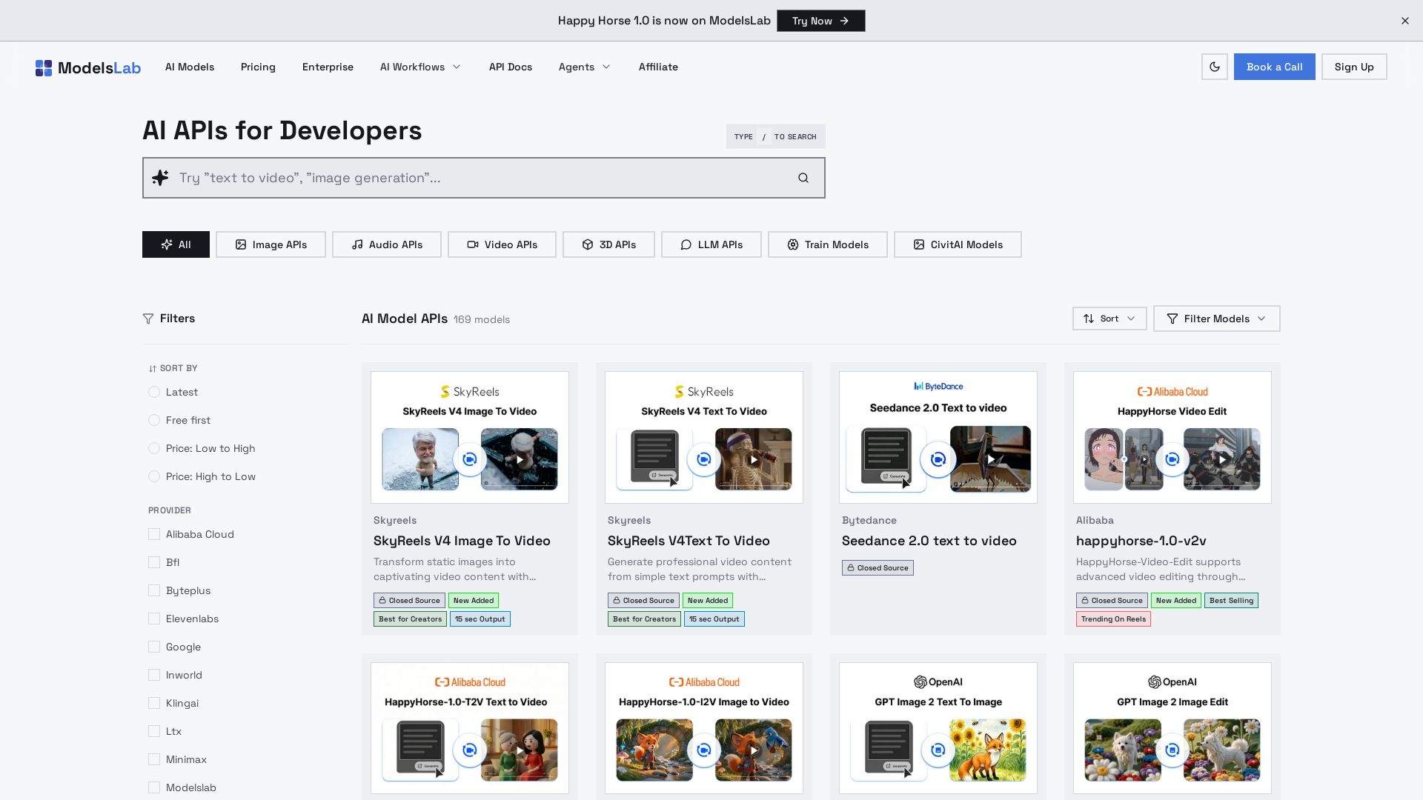Open the Train Models tab
The height and width of the screenshot is (800, 1423).
click(828, 244)
